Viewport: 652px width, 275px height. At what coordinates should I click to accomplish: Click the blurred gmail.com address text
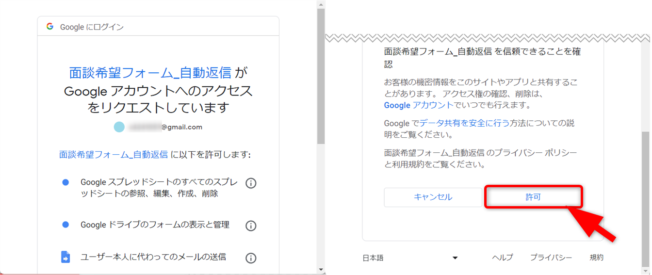tap(165, 127)
